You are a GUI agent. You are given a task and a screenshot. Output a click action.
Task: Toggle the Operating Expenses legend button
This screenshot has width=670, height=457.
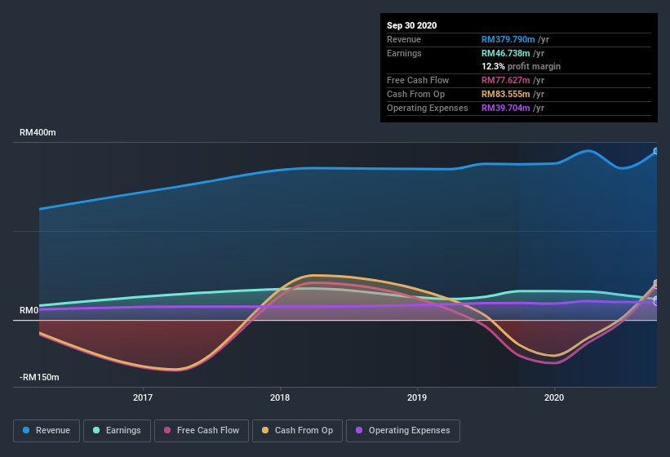(x=402, y=430)
